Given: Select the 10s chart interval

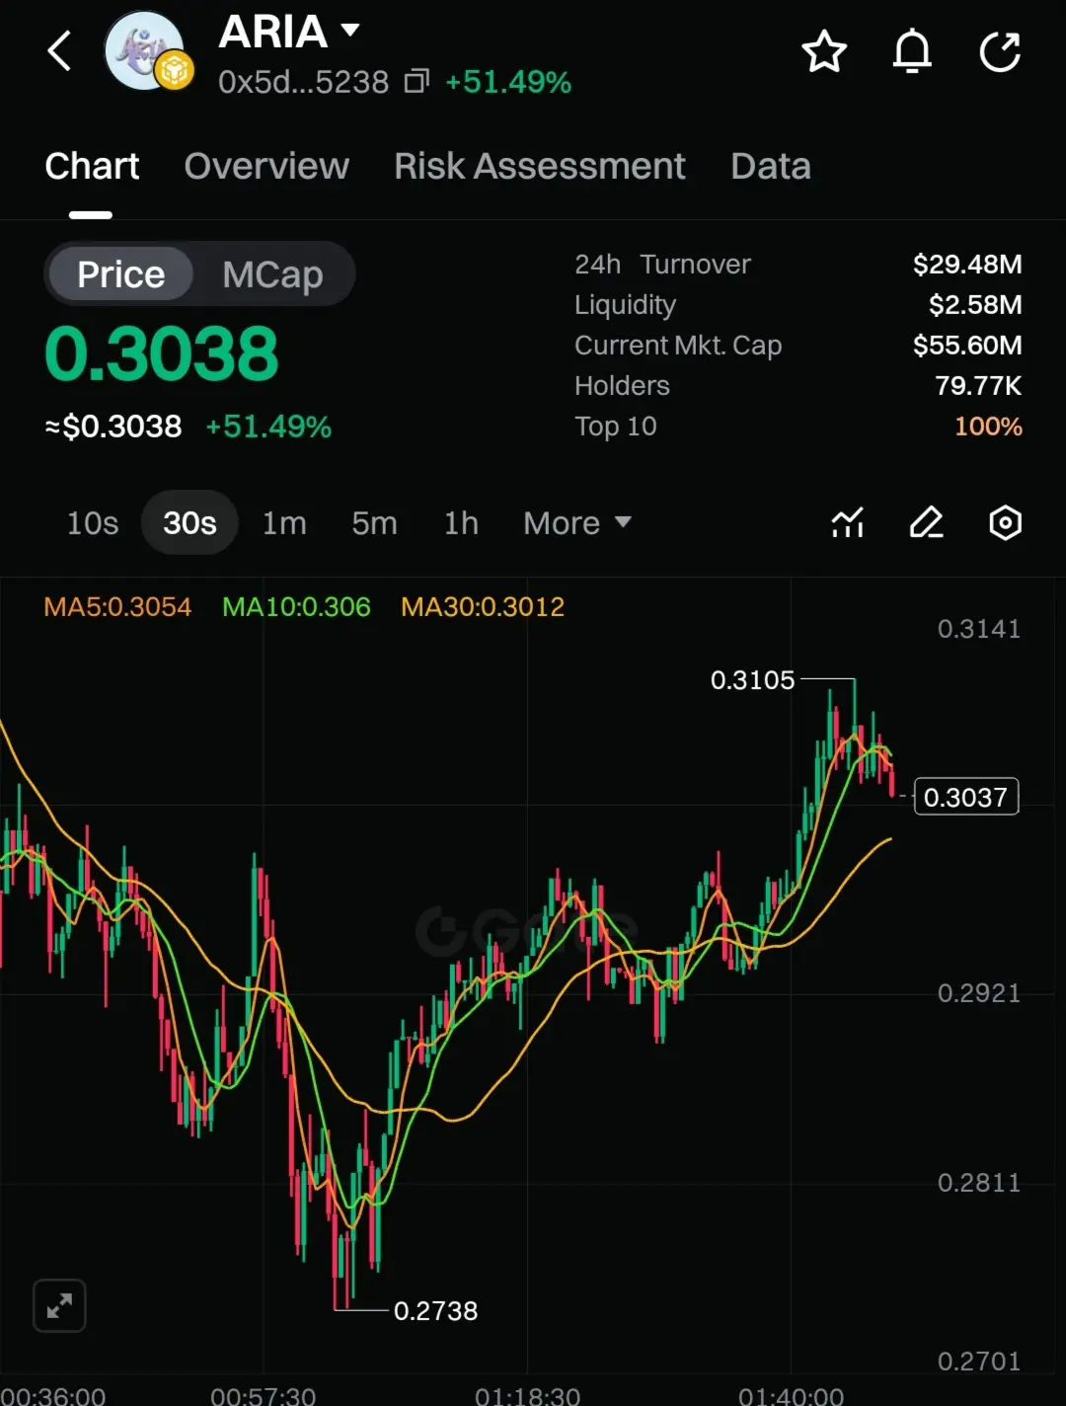Looking at the screenshot, I should [93, 522].
